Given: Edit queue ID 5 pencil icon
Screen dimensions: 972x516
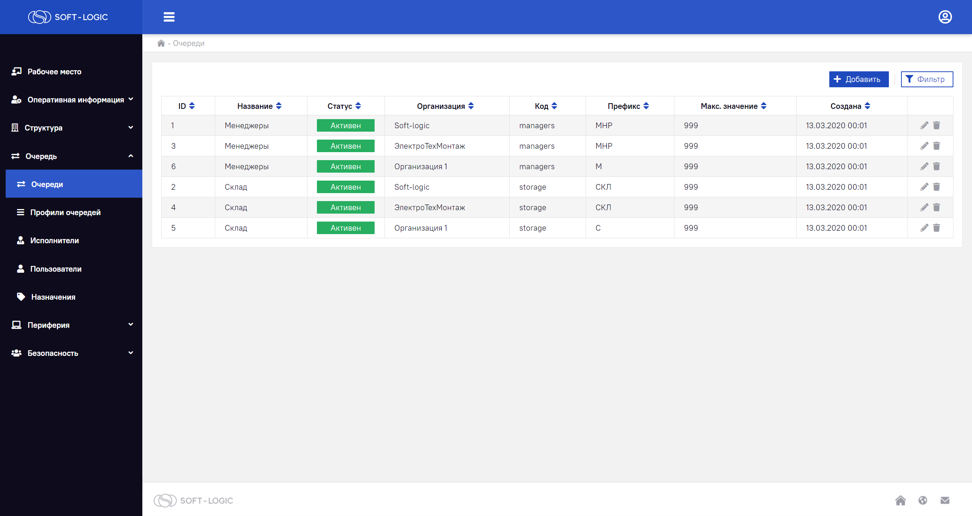Looking at the screenshot, I should point(924,228).
